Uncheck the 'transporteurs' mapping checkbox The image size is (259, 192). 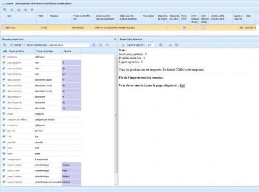[4, 159]
